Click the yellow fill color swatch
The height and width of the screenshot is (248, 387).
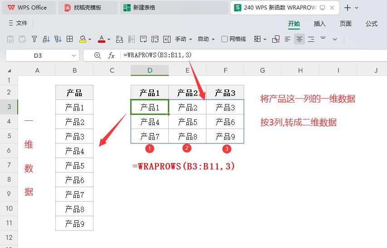tap(82, 40)
